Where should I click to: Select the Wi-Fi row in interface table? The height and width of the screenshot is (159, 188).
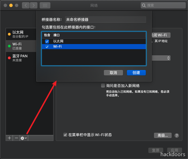point(94,47)
